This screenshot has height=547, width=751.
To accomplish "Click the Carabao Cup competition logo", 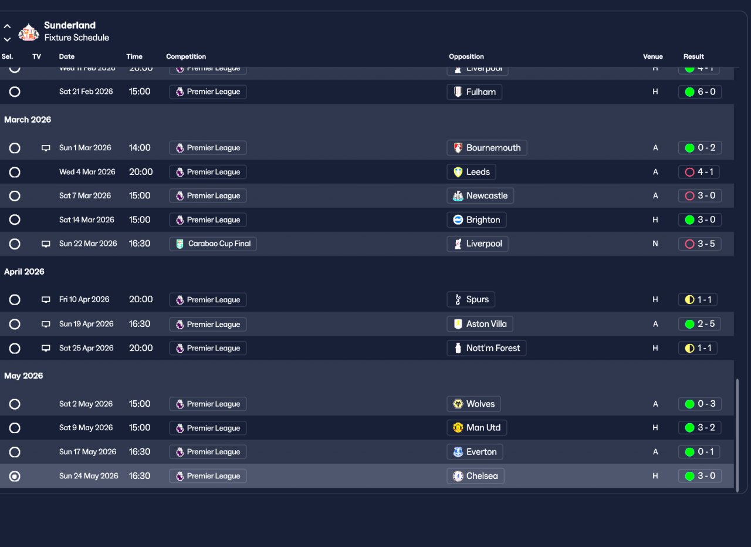I will 180,244.
